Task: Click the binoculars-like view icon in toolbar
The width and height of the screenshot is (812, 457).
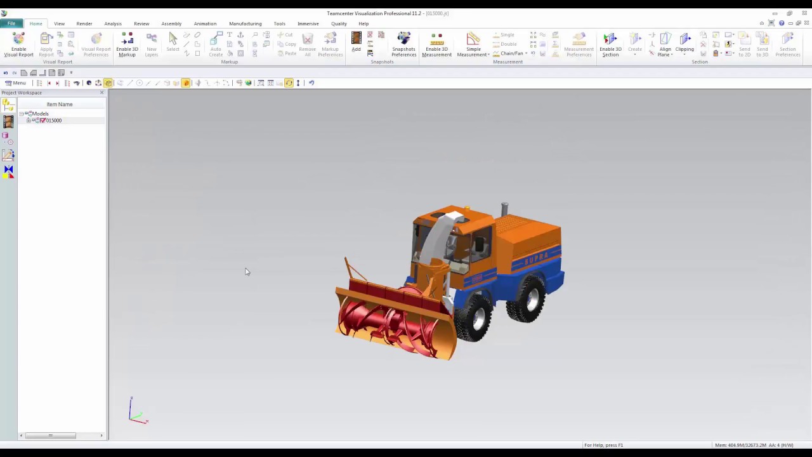Action: (77, 83)
